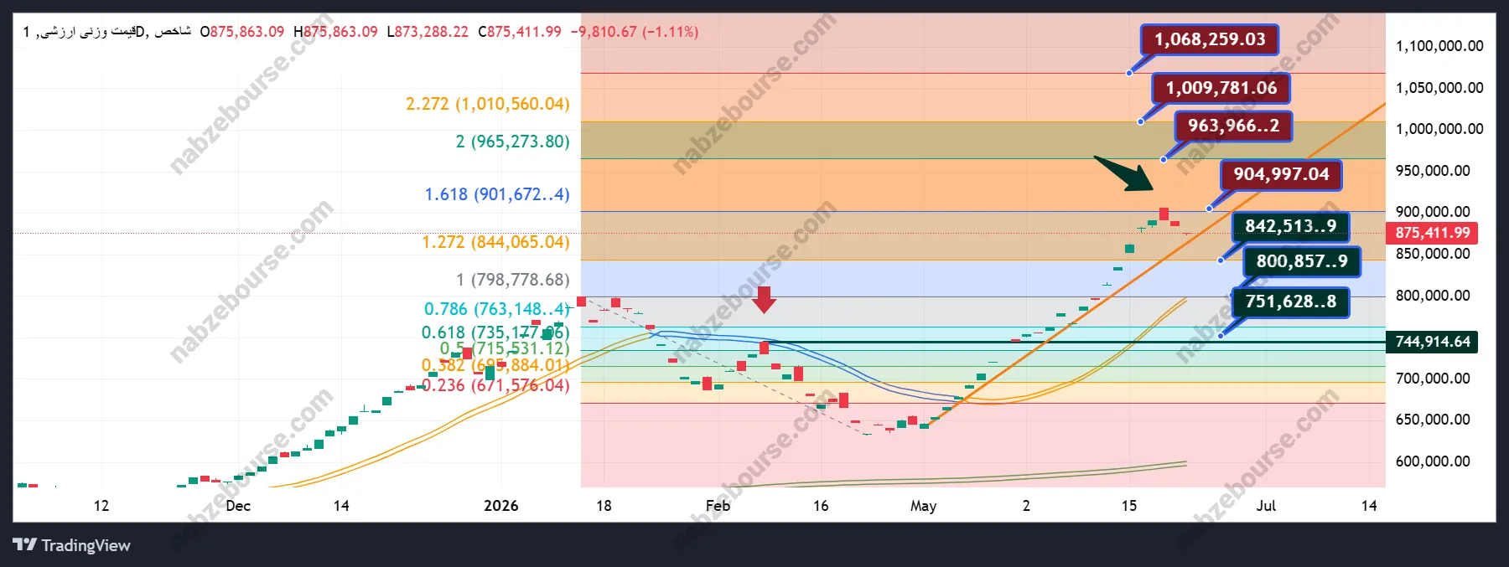Select the 1,009,781.06 price callout

(1221, 88)
